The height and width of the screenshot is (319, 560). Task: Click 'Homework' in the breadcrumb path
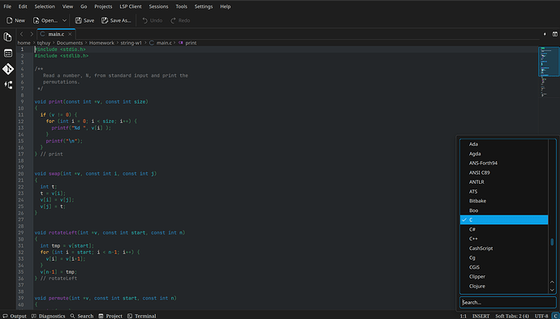coord(101,43)
